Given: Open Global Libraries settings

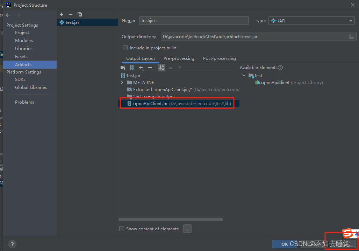Looking at the screenshot, I should point(31,87).
